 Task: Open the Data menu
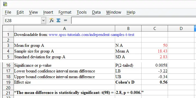pyautogui.click(x=96, y=12)
